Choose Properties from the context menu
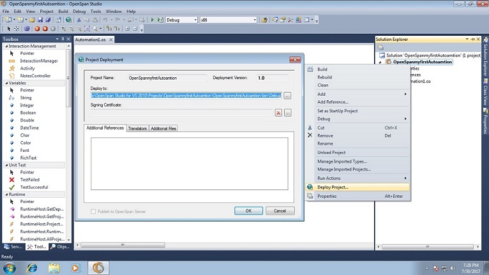Viewport: 489px width, 275px height. (x=357, y=196)
